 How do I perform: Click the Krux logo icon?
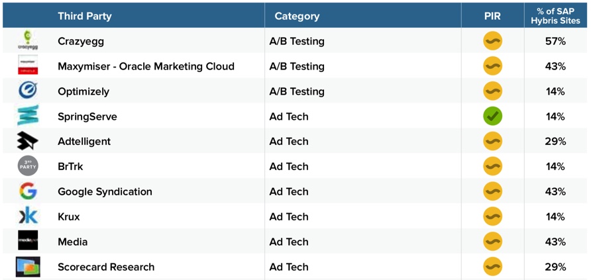tap(28, 216)
